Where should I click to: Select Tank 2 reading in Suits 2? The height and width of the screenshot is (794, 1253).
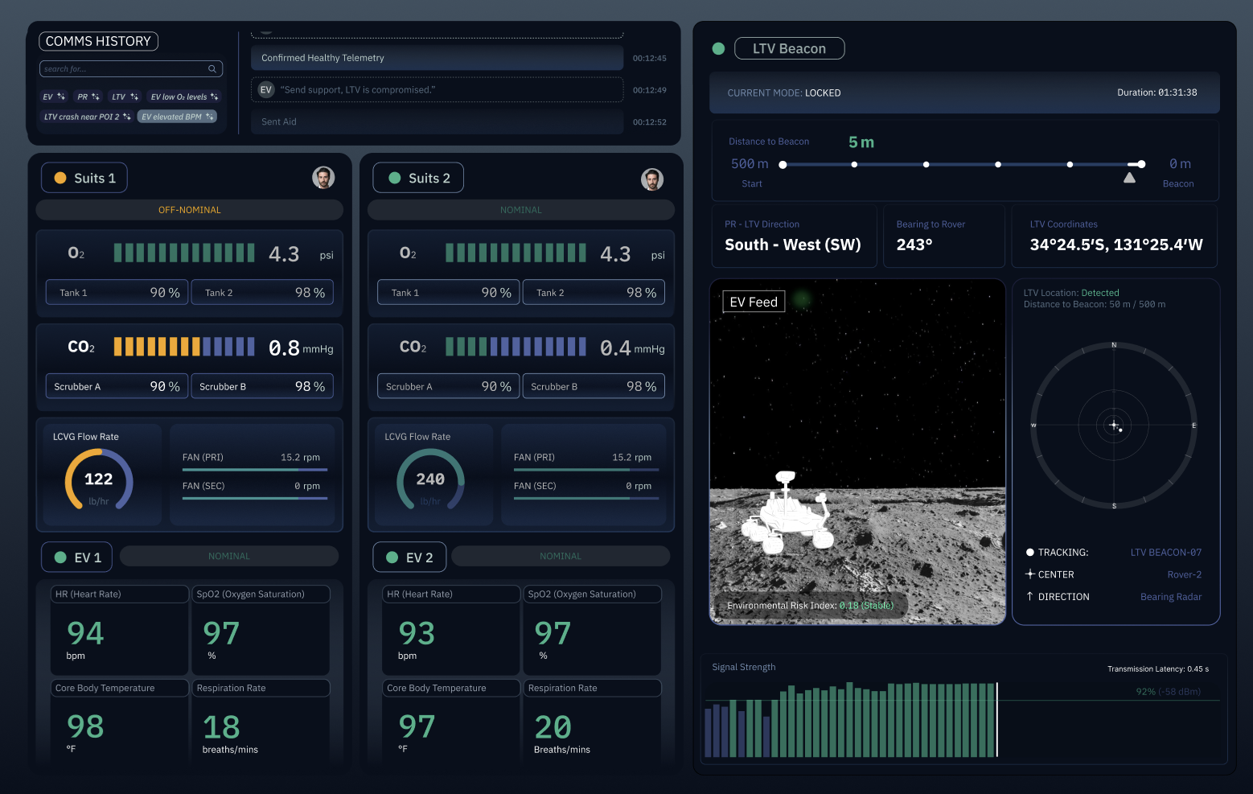(594, 292)
